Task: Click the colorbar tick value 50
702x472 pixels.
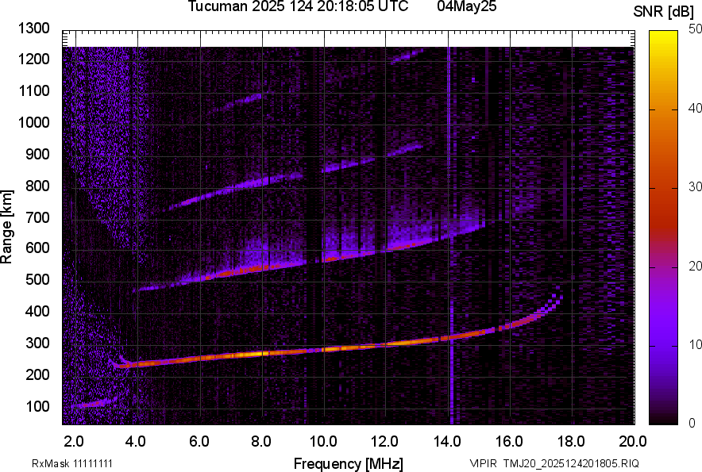Action: coord(695,29)
